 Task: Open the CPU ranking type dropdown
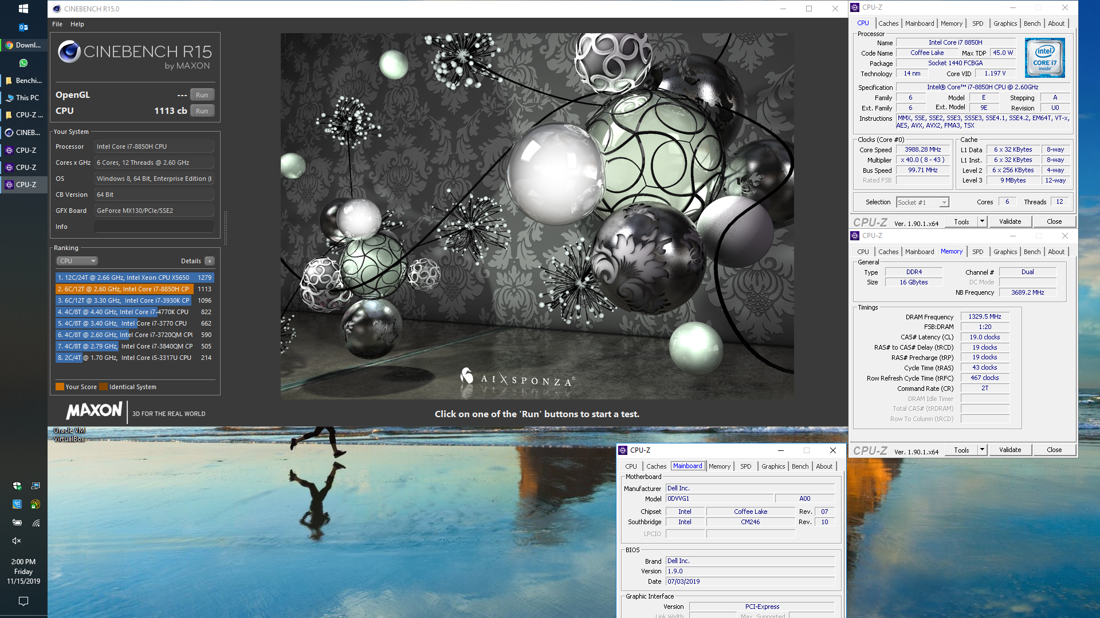coord(77,261)
